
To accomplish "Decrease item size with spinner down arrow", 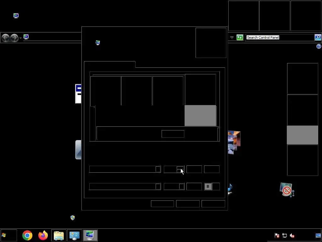I will click(180, 170).
